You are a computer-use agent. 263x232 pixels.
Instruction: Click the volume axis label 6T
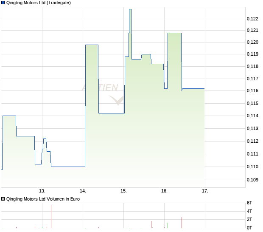tap(249, 203)
